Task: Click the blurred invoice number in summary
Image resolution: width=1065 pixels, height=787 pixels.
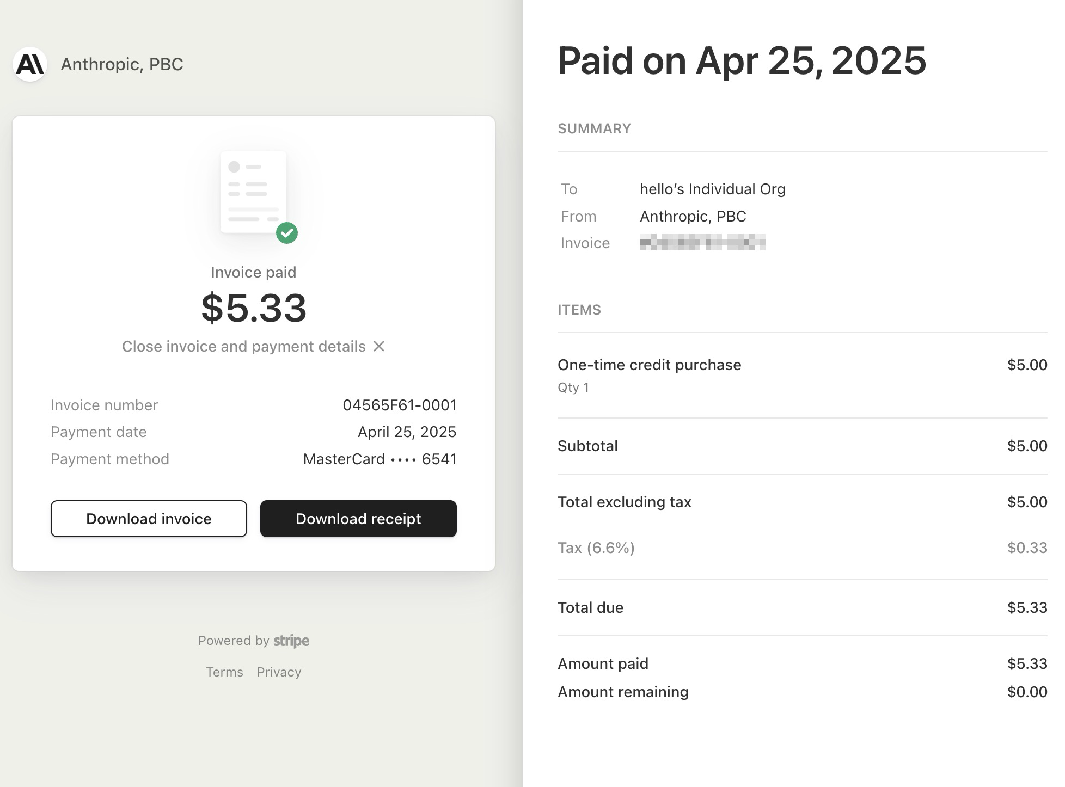Action: click(x=702, y=243)
